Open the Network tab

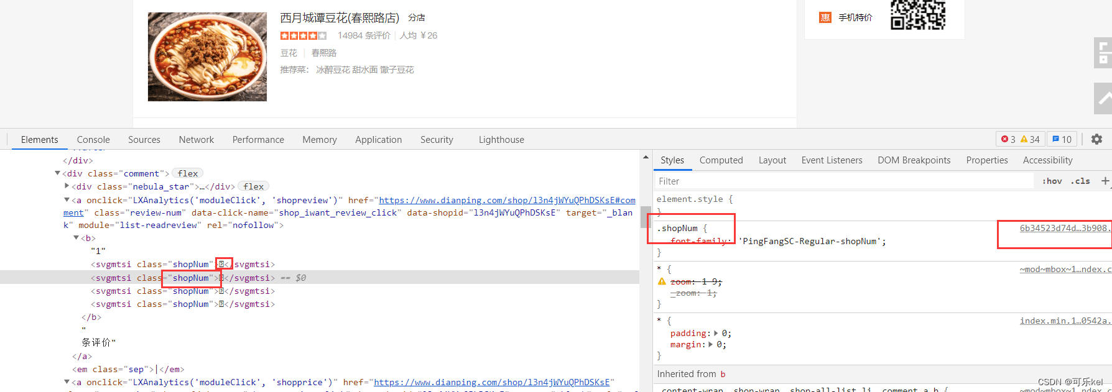[x=197, y=140]
